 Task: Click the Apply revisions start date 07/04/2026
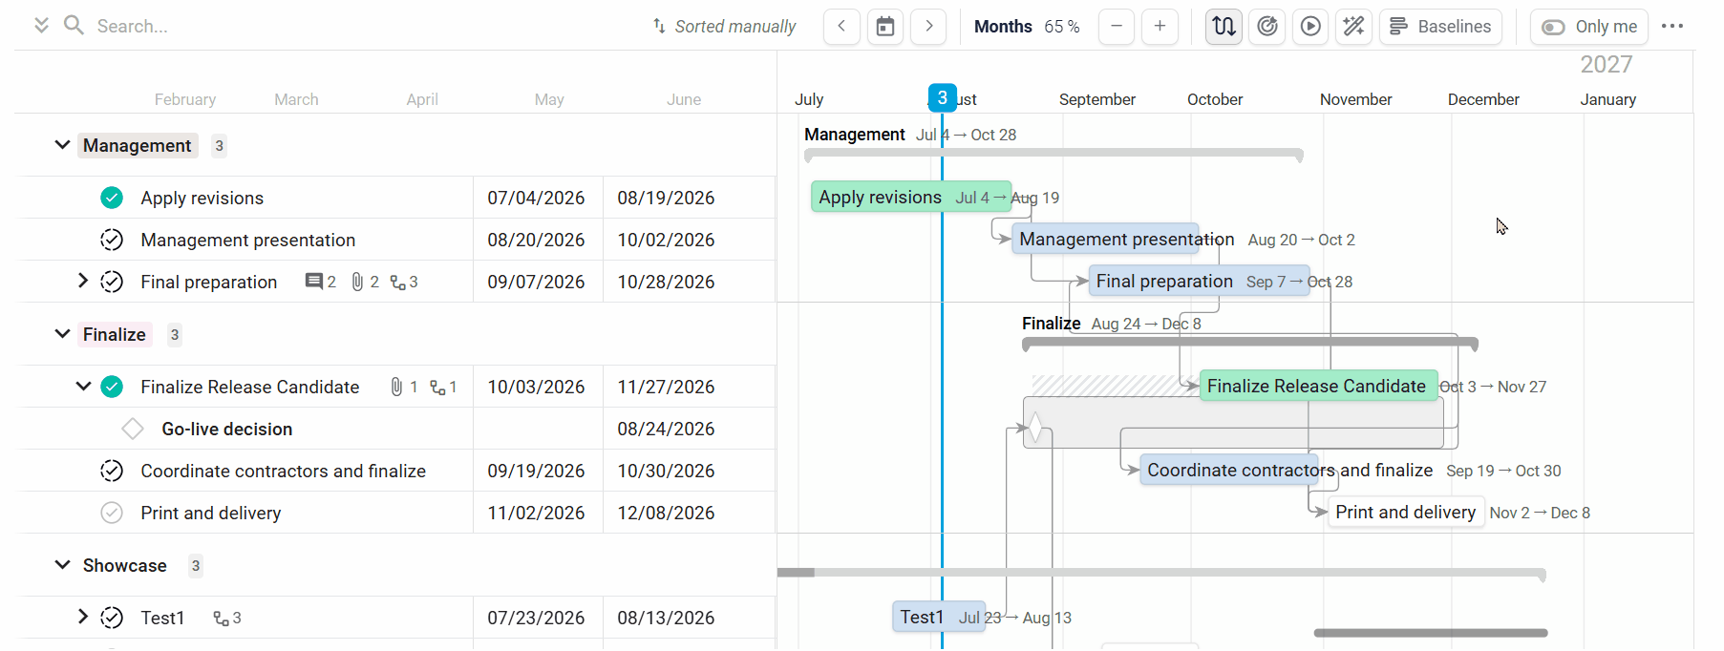coord(536,198)
